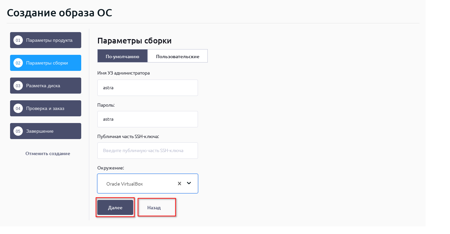Go to Проверка и заказ step
This screenshot has width=450, height=234.
[x=45, y=108]
